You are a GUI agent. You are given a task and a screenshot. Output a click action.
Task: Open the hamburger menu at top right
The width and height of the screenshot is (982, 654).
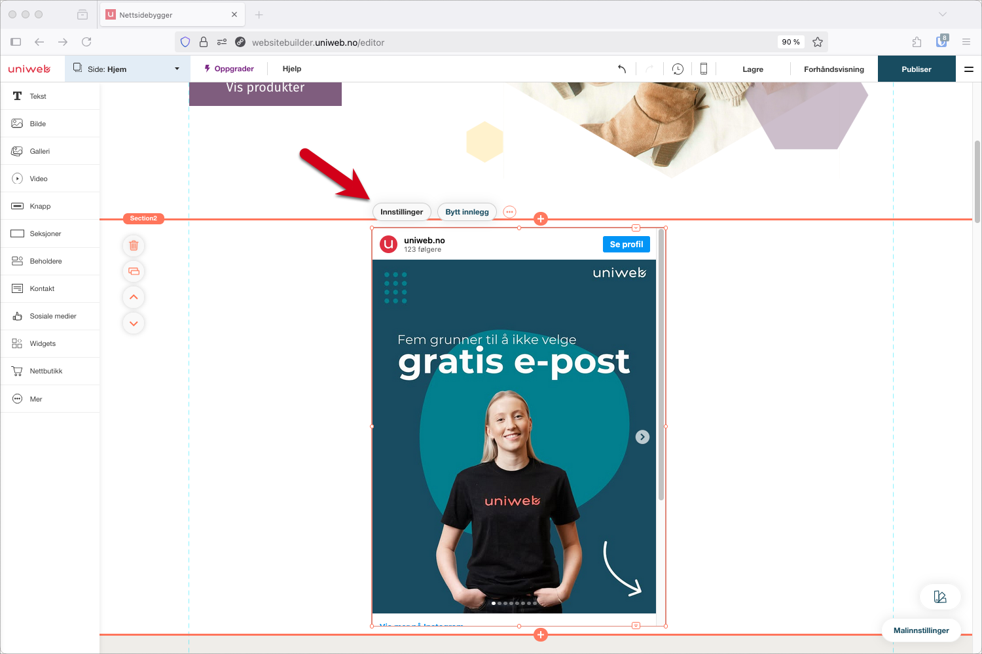point(969,69)
